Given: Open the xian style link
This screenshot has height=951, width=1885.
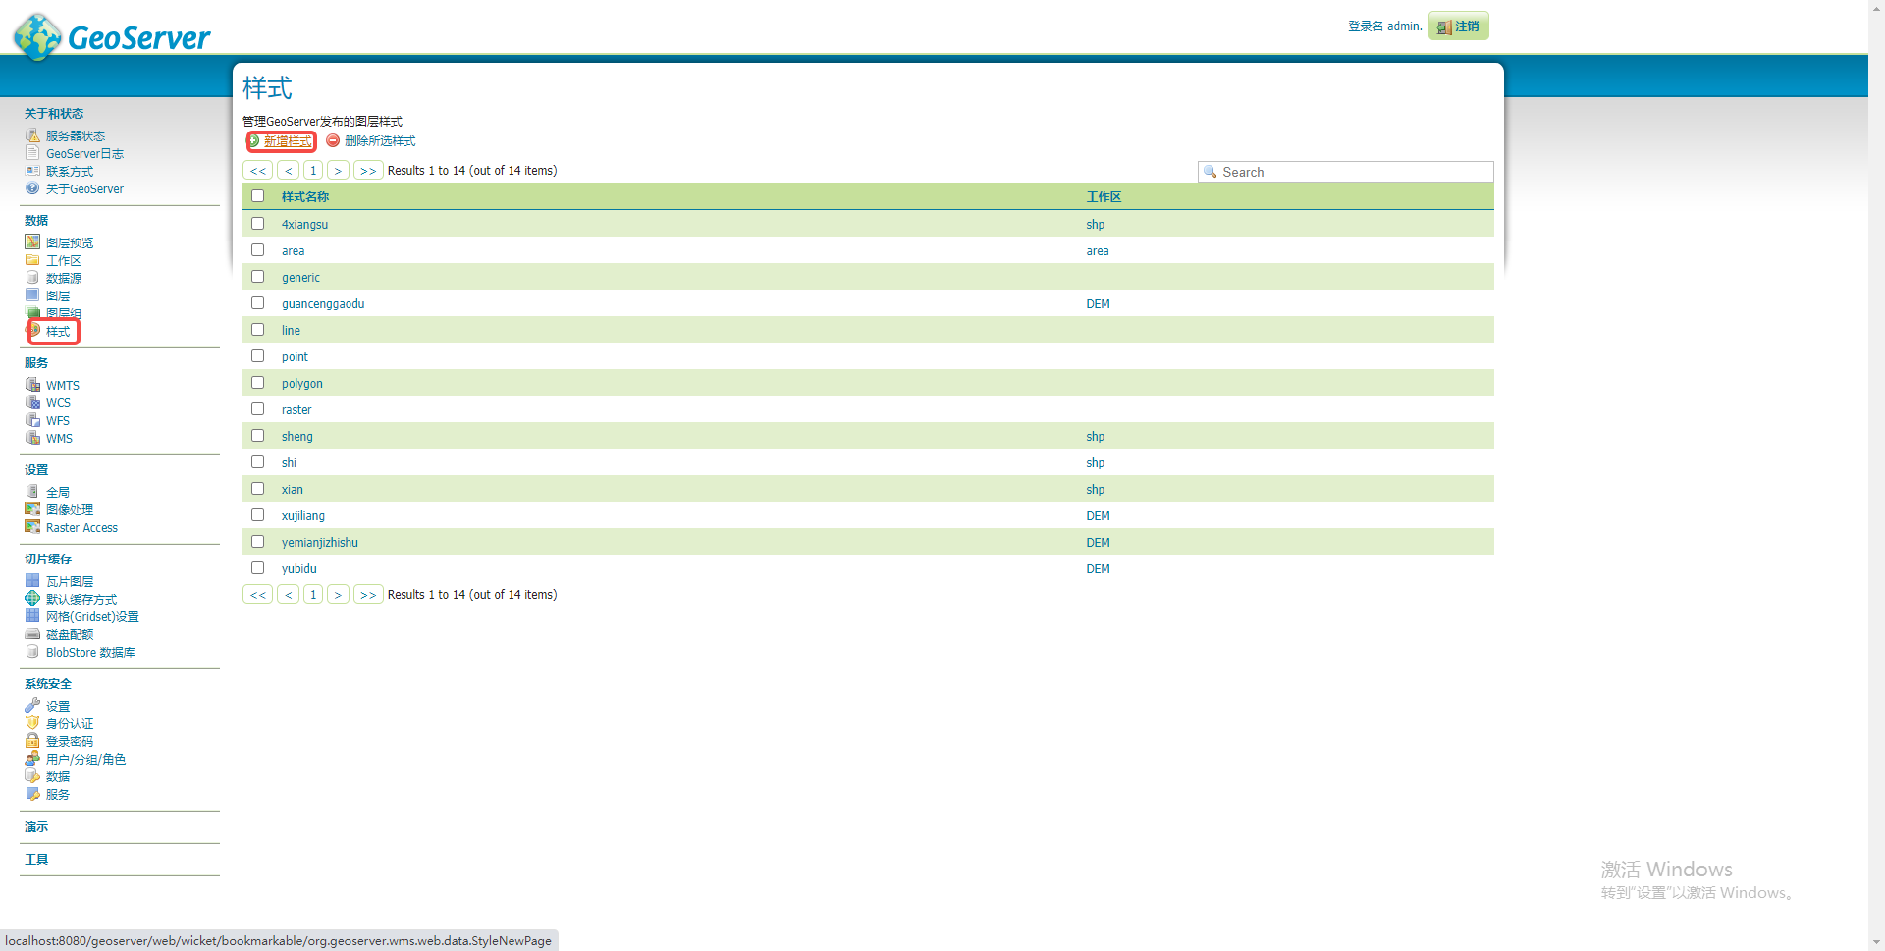Looking at the screenshot, I should [293, 490].
